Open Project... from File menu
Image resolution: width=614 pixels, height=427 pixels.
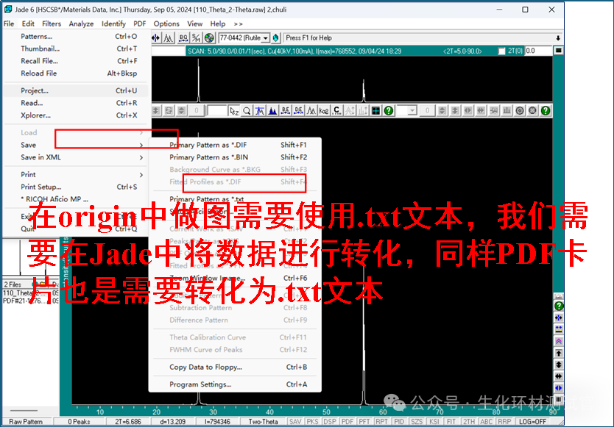pos(75,90)
